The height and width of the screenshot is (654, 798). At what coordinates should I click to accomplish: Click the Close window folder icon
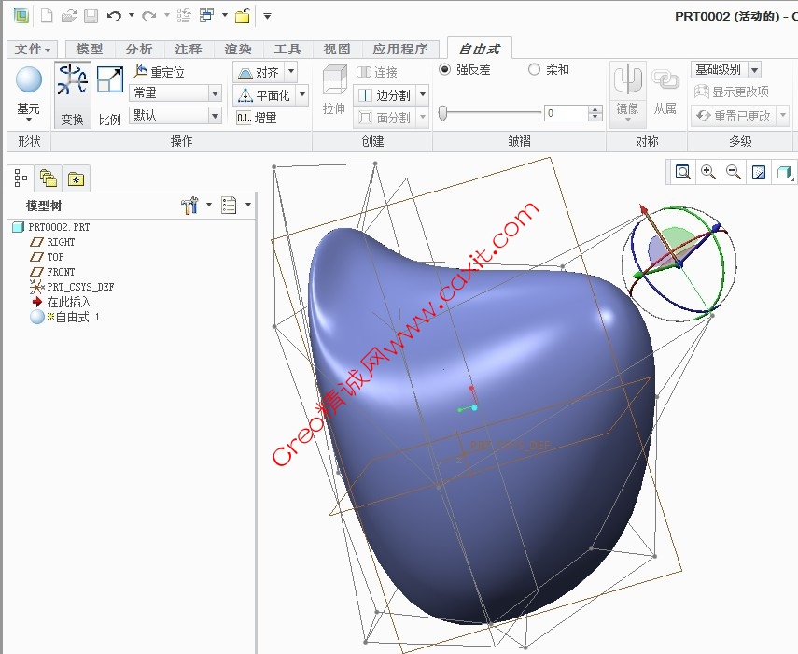[x=243, y=16]
